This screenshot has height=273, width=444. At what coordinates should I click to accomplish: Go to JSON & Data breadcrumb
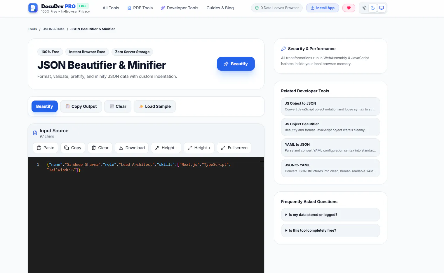pos(54,29)
